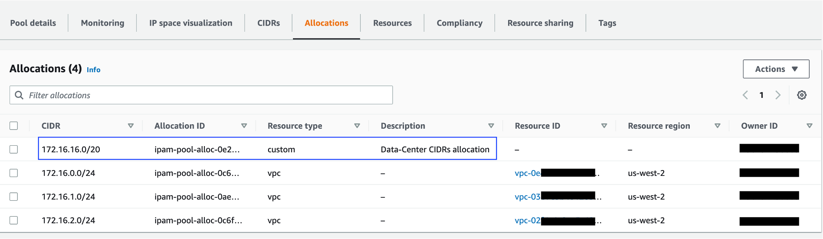Image resolution: width=823 pixels, height=239 pixels.
Task: Switch to the CIDRs tab
Action: tap(269, 23)
